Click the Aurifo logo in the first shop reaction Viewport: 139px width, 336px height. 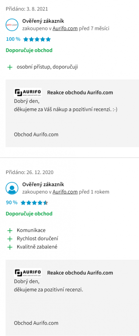(x=28, y=93)
